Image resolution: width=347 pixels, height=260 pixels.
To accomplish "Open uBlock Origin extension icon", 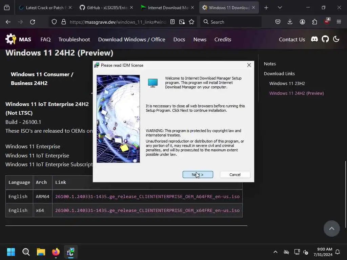I will click(327, 21).
